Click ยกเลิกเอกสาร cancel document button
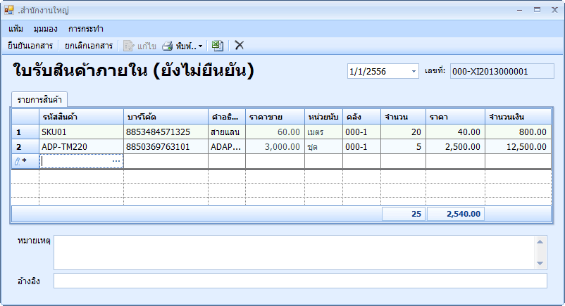Screen dimensions: 565x306 89,46
